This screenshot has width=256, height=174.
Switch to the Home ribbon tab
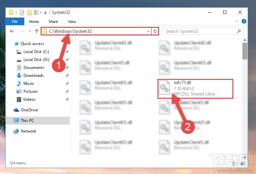[34, 22]
